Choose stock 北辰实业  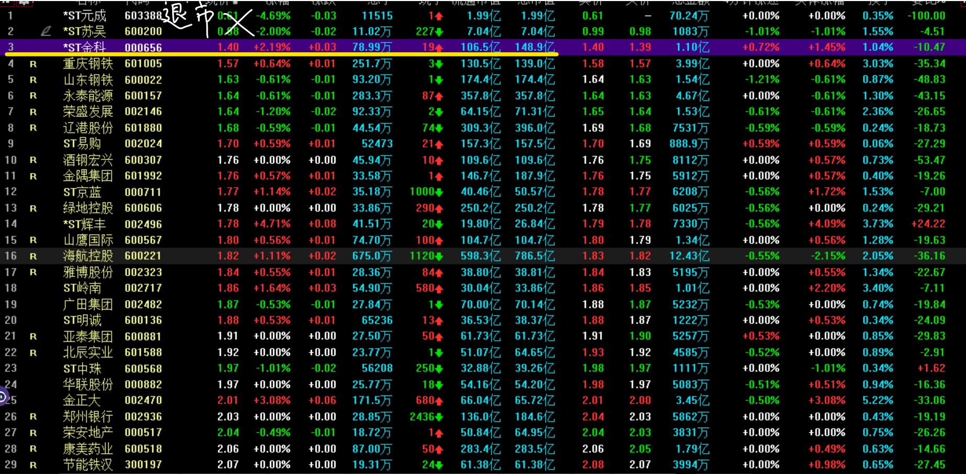coord(88,353)
